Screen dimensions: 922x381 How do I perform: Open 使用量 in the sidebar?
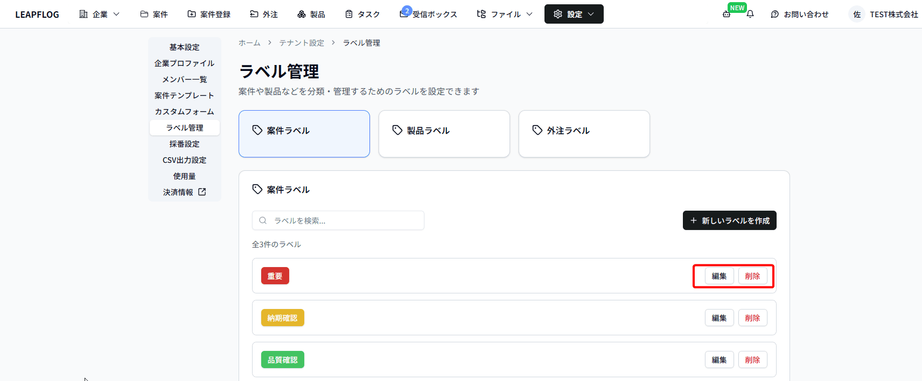pyautogui.click(x=185, y=176)
